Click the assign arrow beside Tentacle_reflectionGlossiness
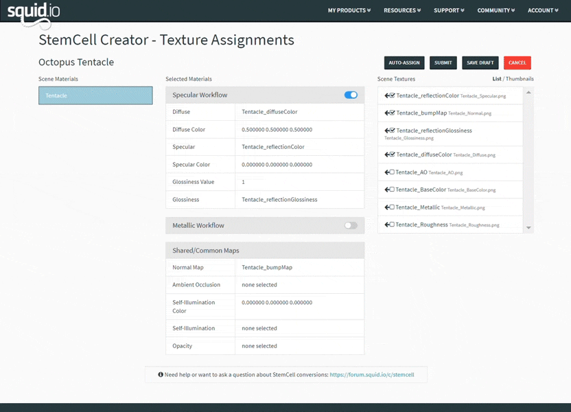Screen dimensions: 571x412 (386, 130)
